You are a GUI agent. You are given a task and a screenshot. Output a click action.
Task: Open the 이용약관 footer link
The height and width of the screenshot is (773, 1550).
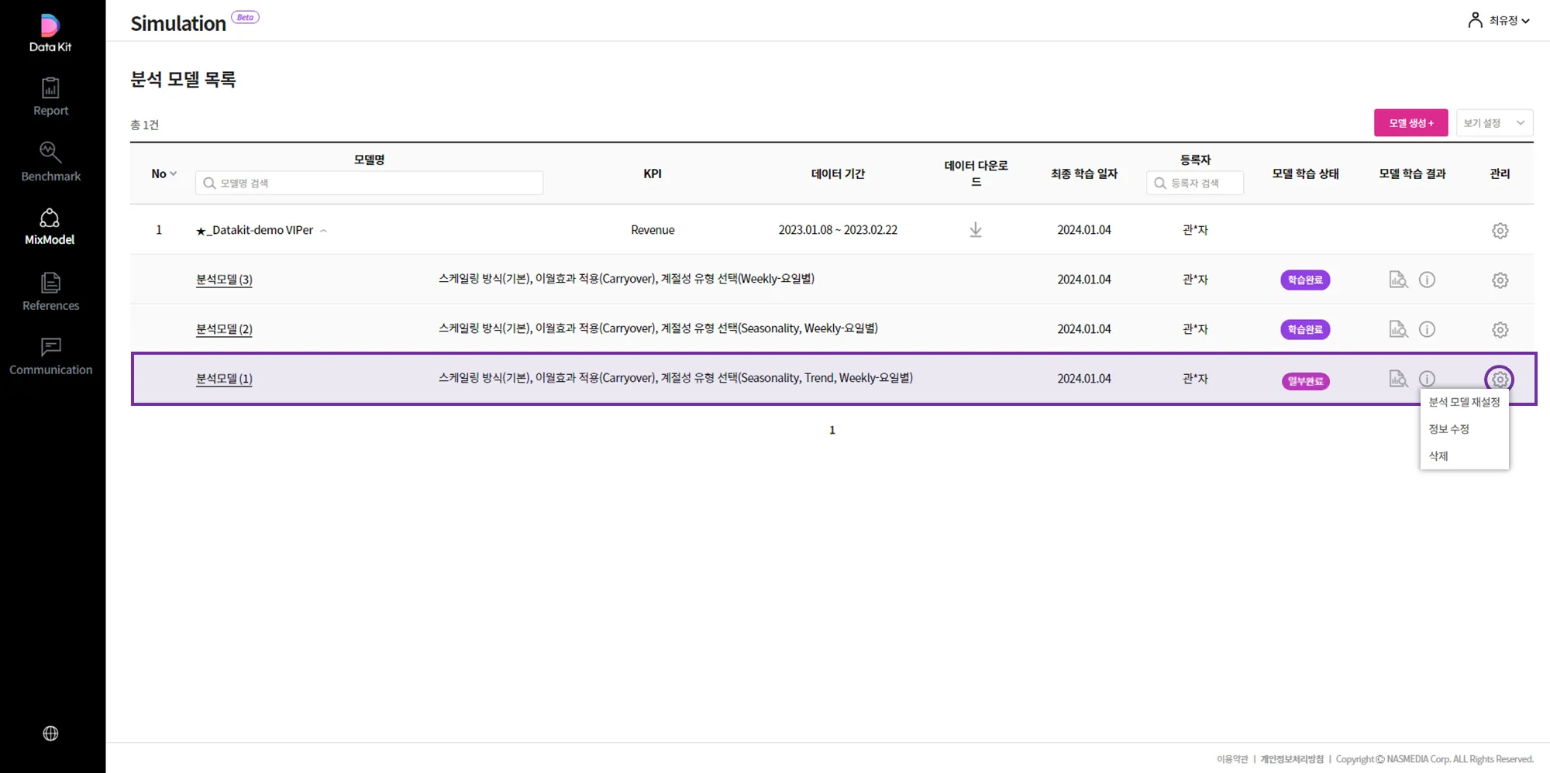tap(1232, 759)
